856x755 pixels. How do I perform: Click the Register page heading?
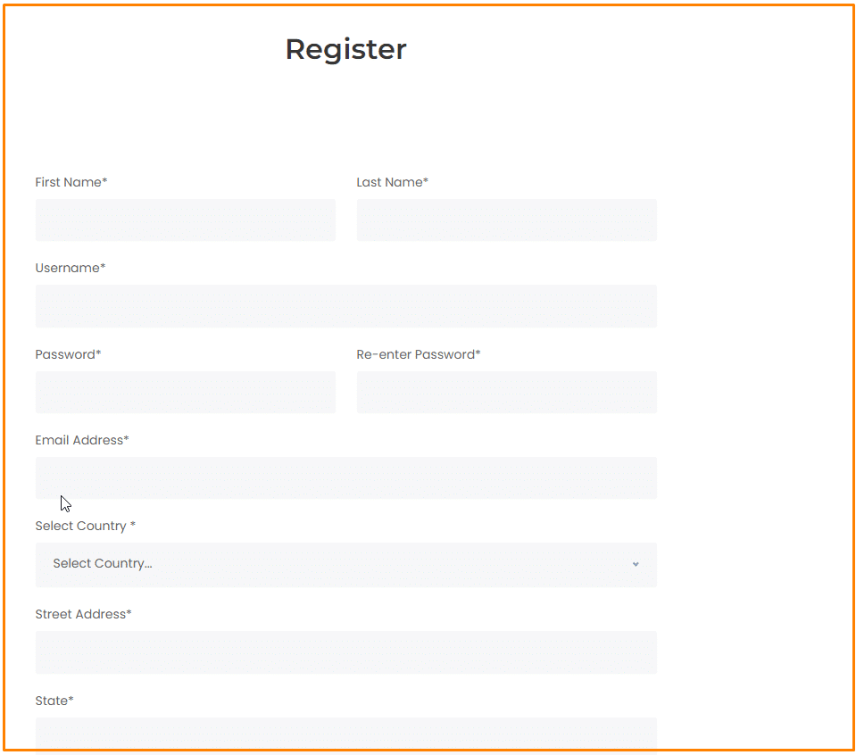[x=345, y=49]
